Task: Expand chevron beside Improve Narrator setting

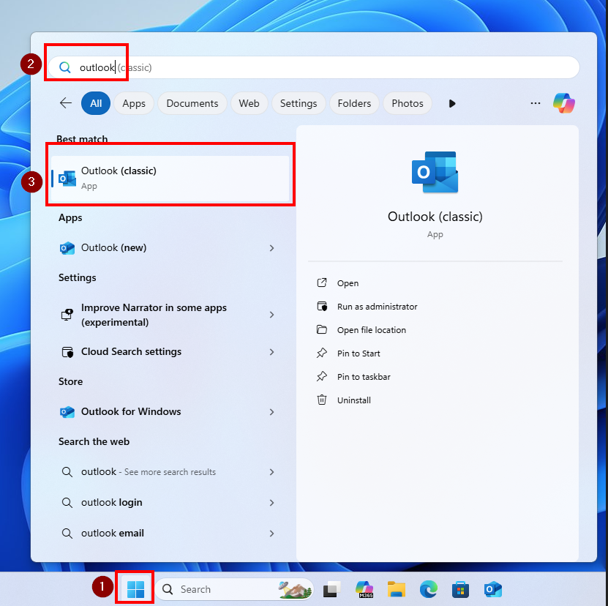Action: pos(272,315)
